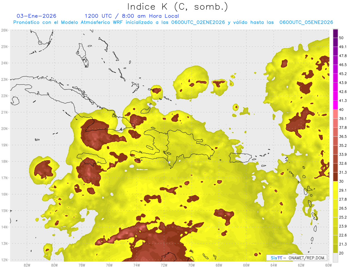Click the colorbar label '27.8'

343,199
